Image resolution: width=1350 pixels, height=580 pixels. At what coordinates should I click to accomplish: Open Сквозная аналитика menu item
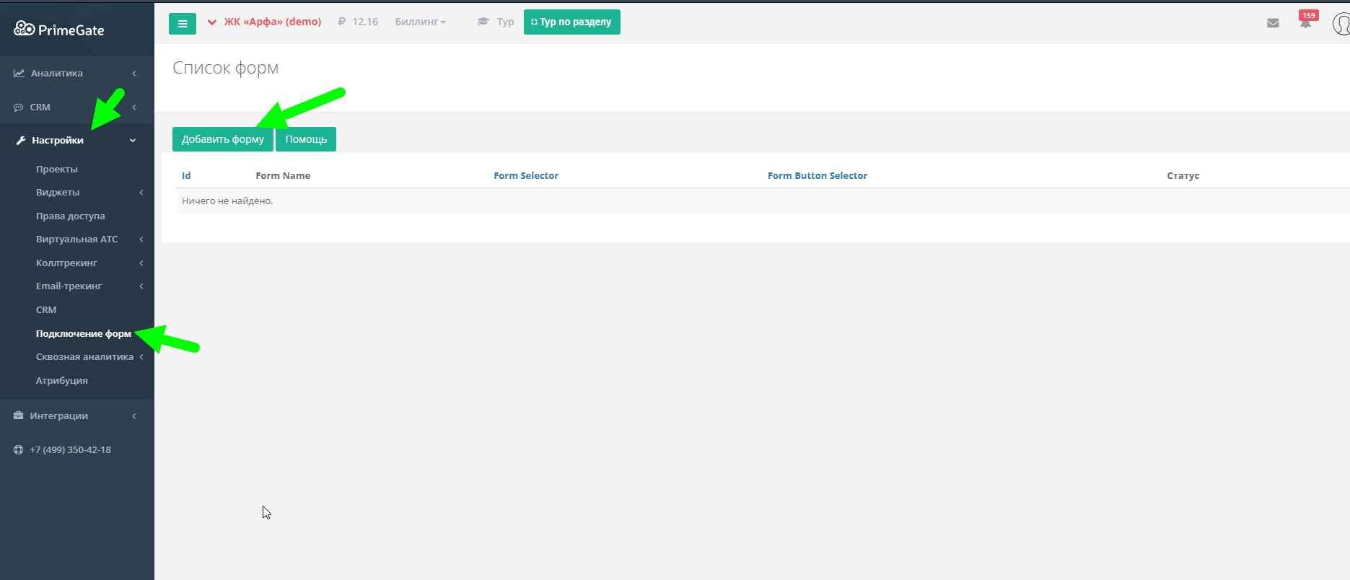pos(85,356)
